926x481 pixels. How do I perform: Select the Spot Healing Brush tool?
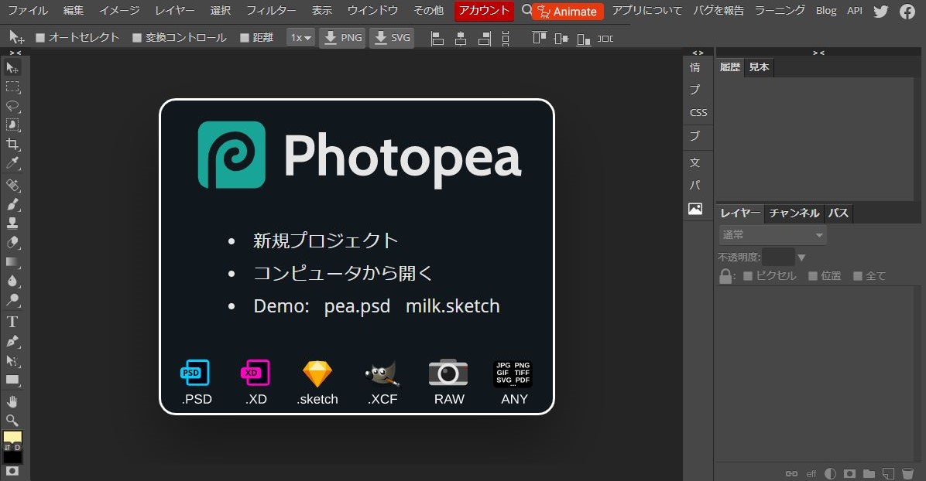(x=12, y=186)
